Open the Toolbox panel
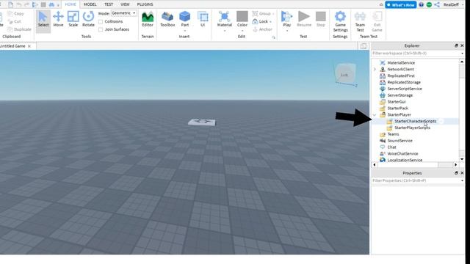The image size is (470, 264). click(x=167, y=20)
